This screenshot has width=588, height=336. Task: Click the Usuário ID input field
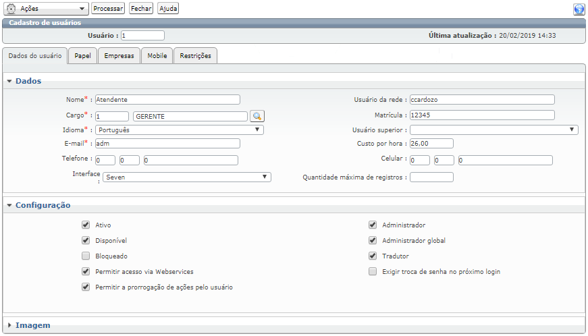(142, 35)
